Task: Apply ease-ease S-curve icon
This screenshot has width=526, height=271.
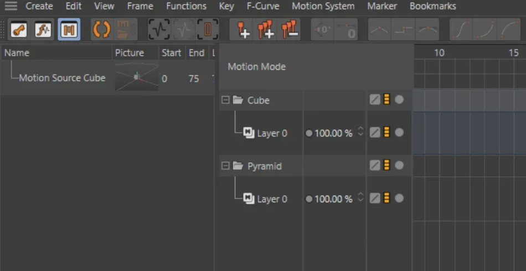Action: coord(461,29)
